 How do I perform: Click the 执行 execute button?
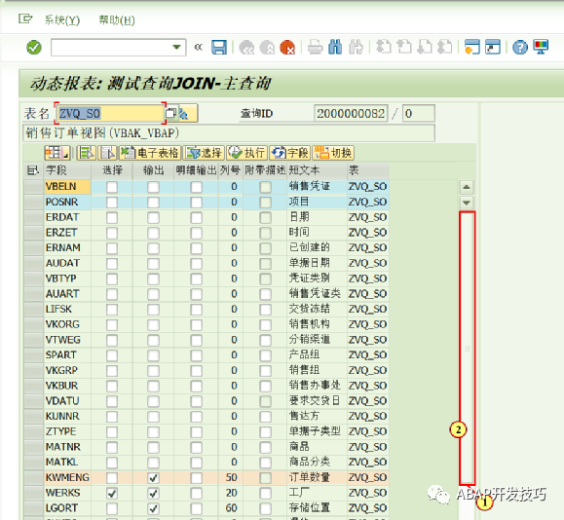246,153
